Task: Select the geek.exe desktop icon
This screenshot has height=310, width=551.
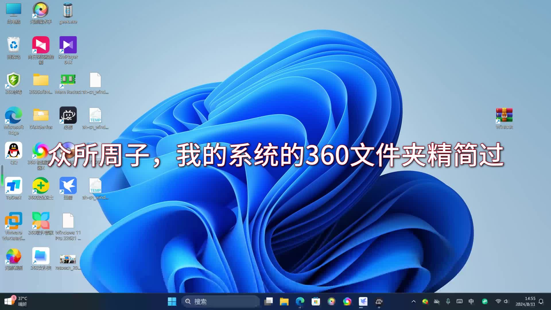Action: point(68,13)
